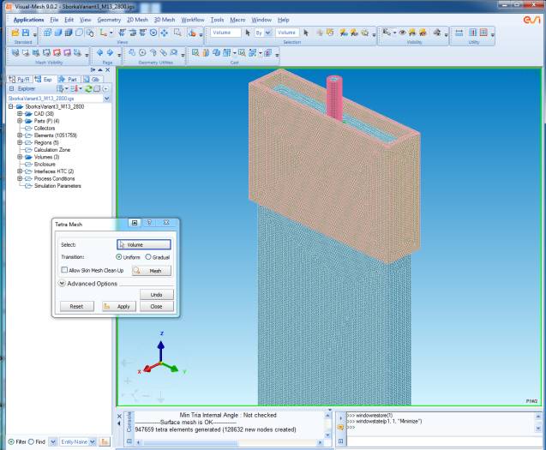The width and height of the screenshot is (546, 450).
Task: Select the Gradual transition radio button
Action: (x=147, y=256)
